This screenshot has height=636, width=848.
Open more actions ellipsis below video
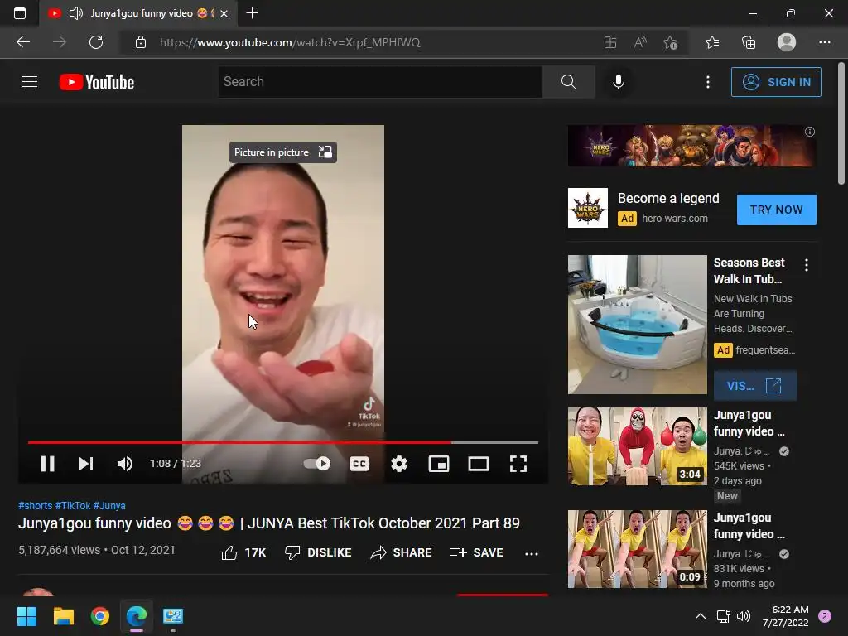pyautogui.click(x=532, y=553)
